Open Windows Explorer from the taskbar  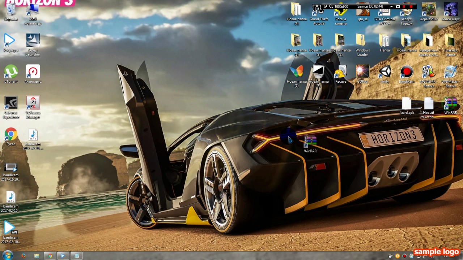37,256
